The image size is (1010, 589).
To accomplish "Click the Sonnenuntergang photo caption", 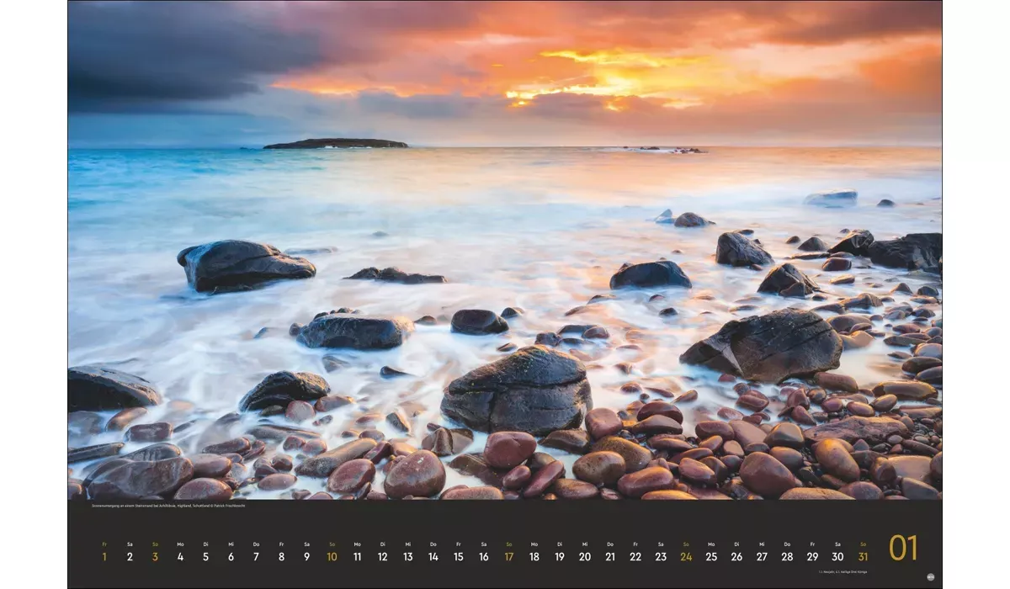I will click(x=167, y=506).
